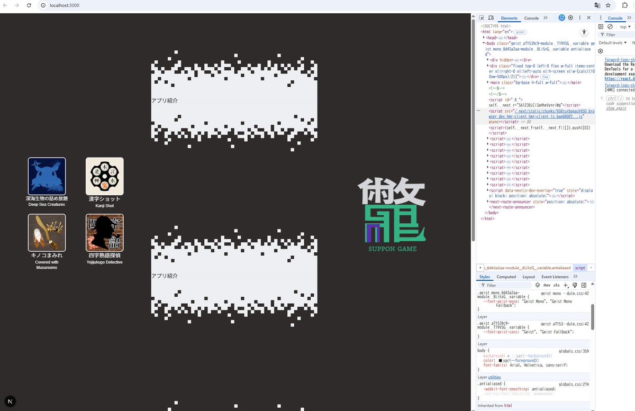The image size is (635, 411).
Task: Open DevTools settings gear
Action: (570, 18)
